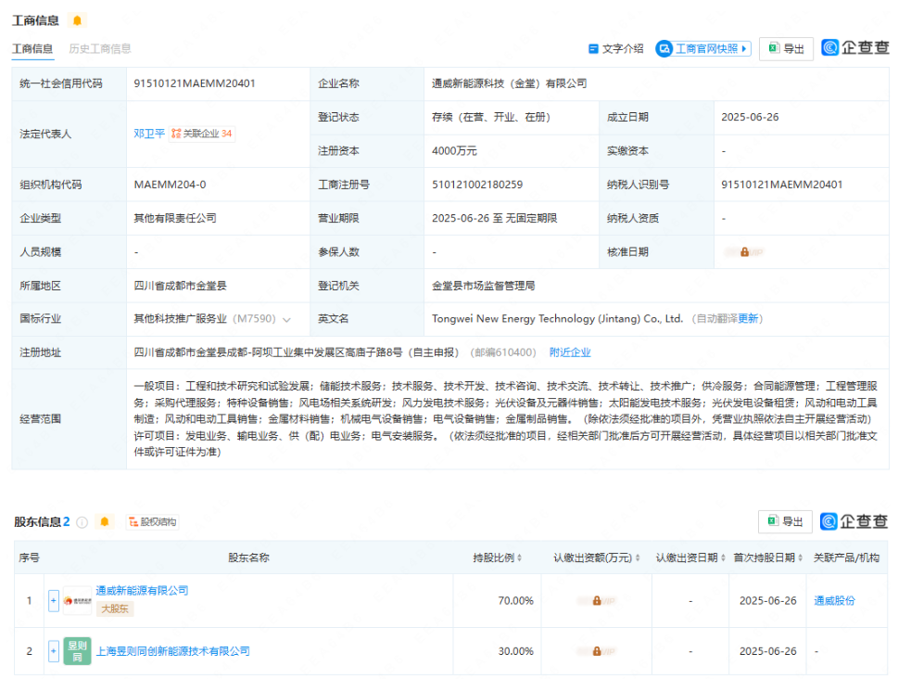Image resolution: width=898 pixels, height=679 pixels.
Task: Click the 参保人数 label cell
Action: 367,251
